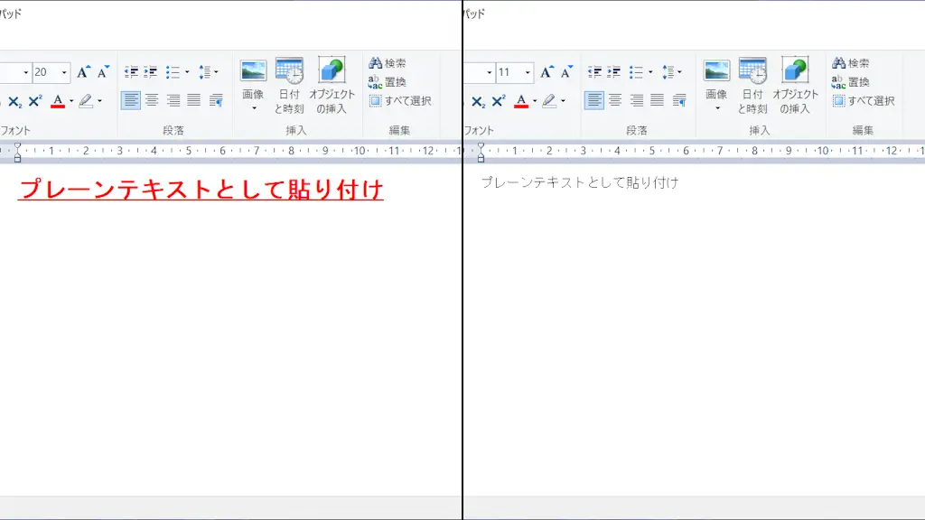
Task: Open the font size dropdown showing 11
Action: [x=528, y=72]
